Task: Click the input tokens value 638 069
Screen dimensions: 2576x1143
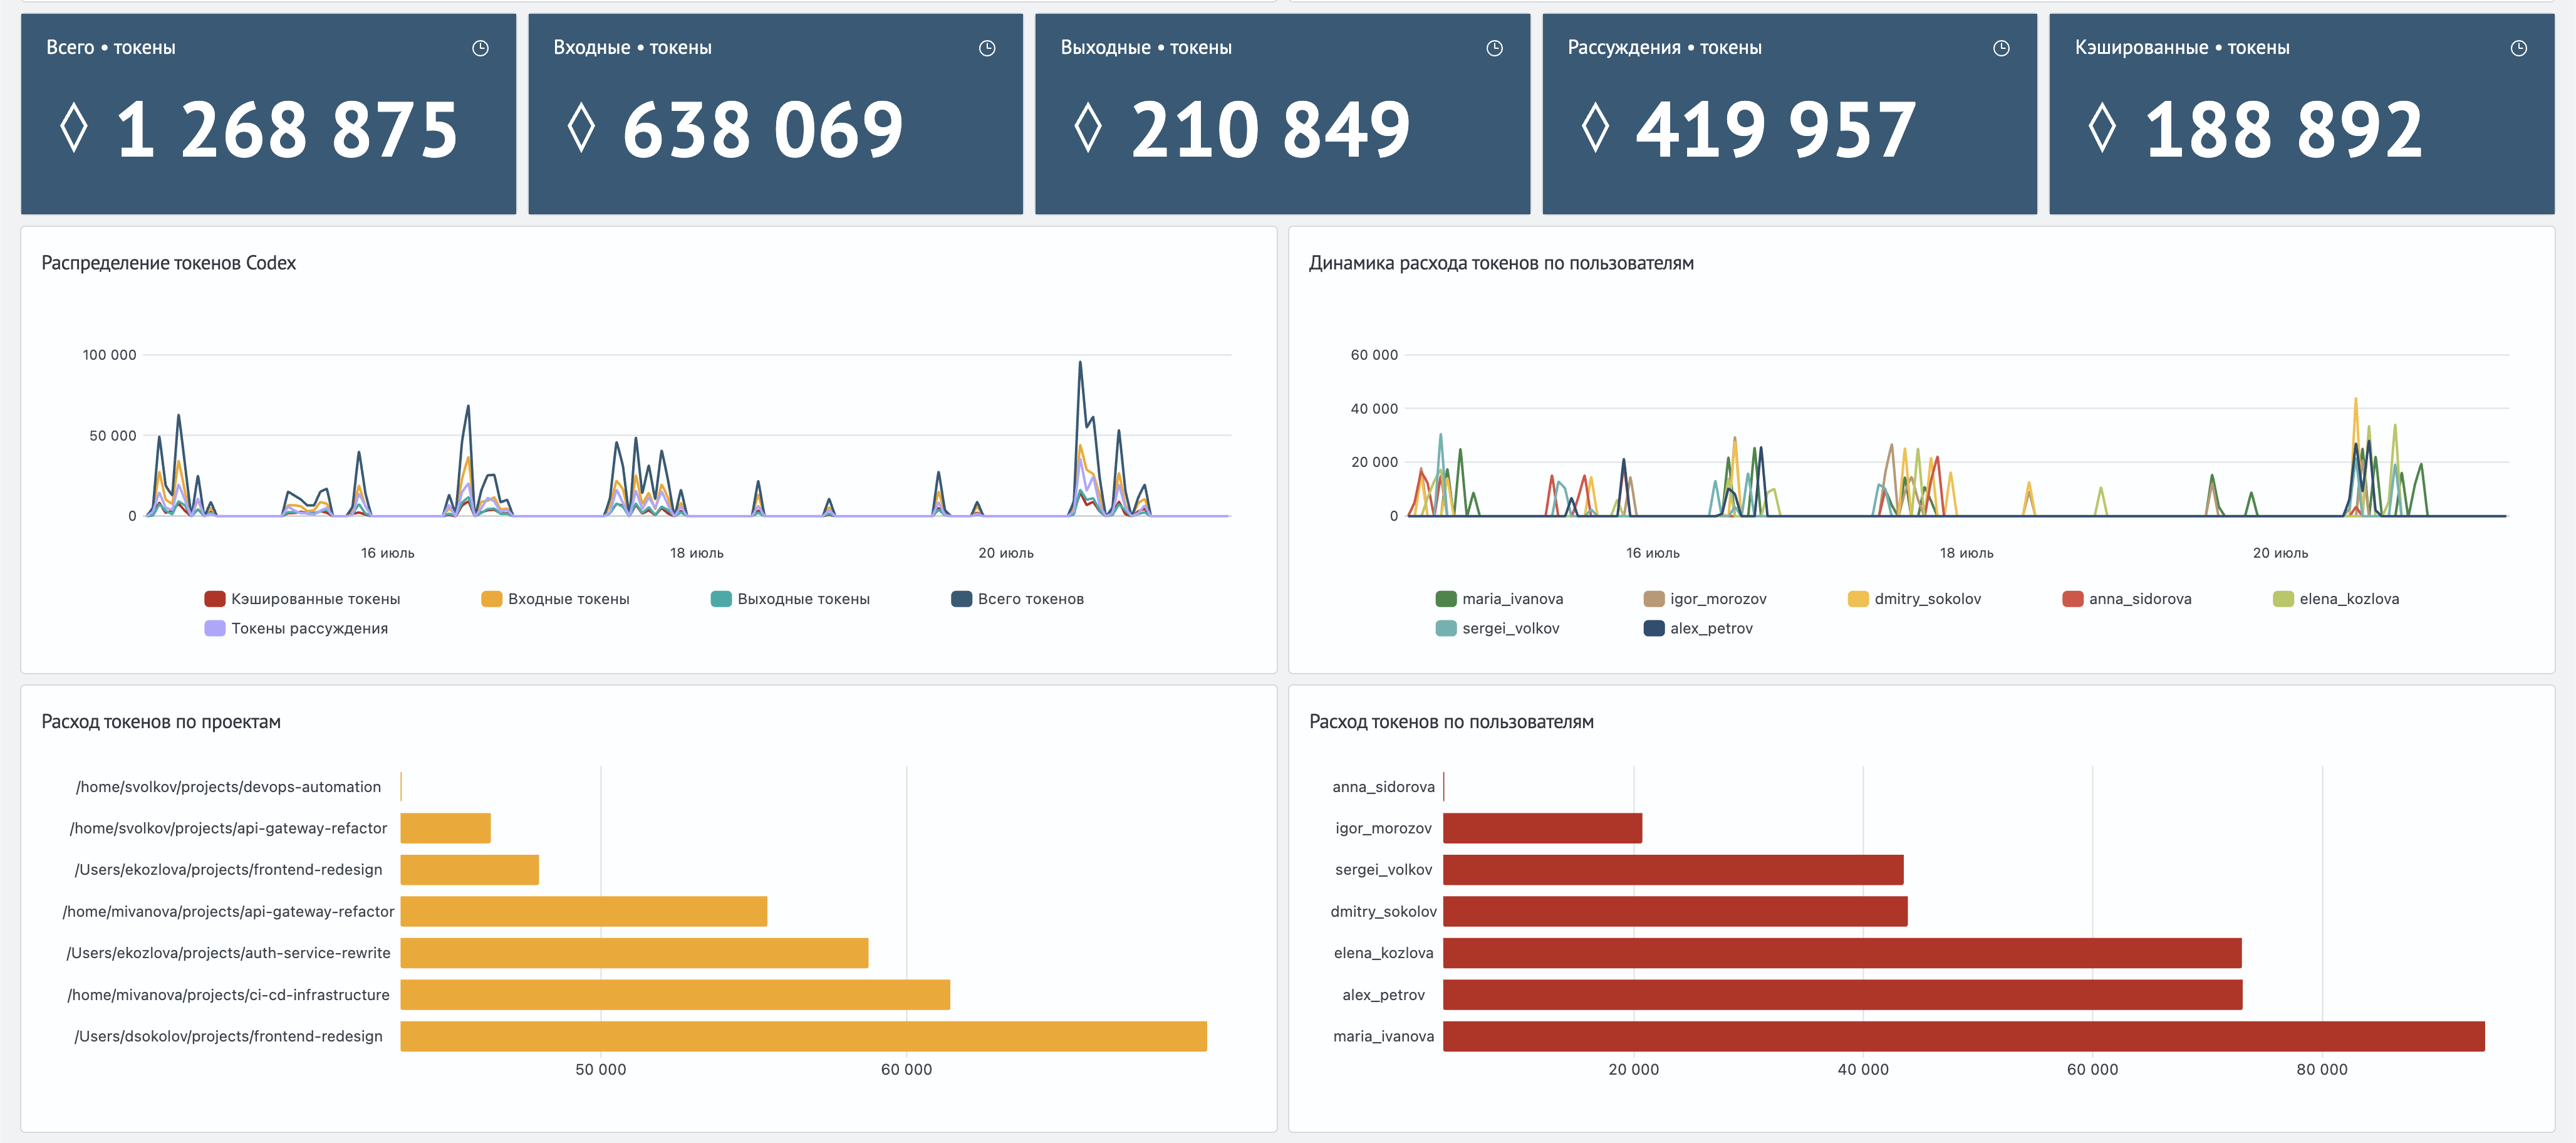Action: [x=764, y=130]
